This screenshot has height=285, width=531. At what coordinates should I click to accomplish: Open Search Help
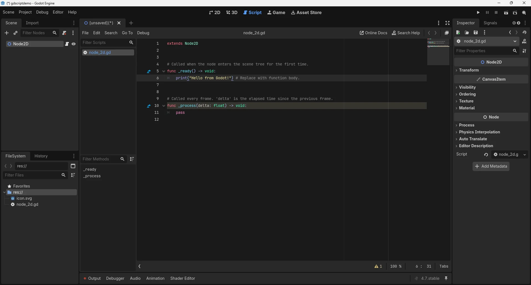406,33
